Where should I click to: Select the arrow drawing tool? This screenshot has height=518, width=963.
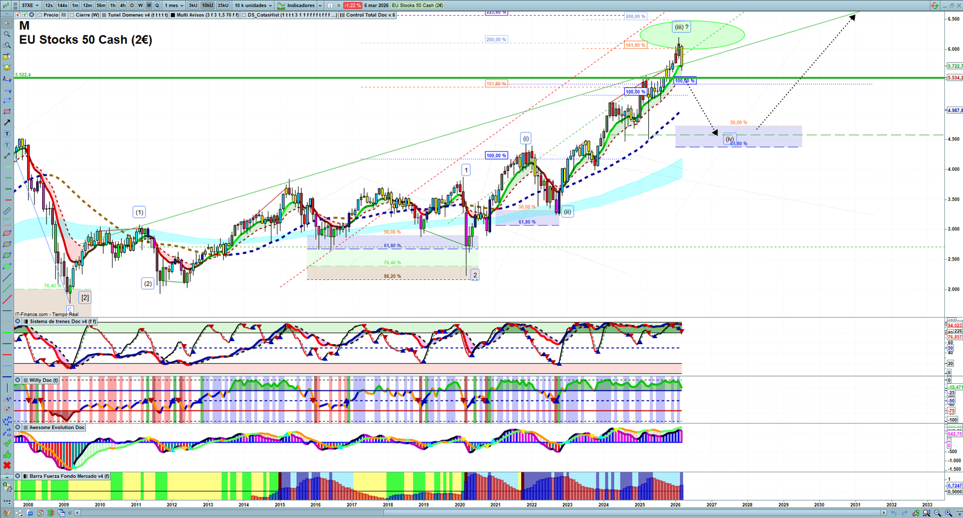(x=7, y=123)
